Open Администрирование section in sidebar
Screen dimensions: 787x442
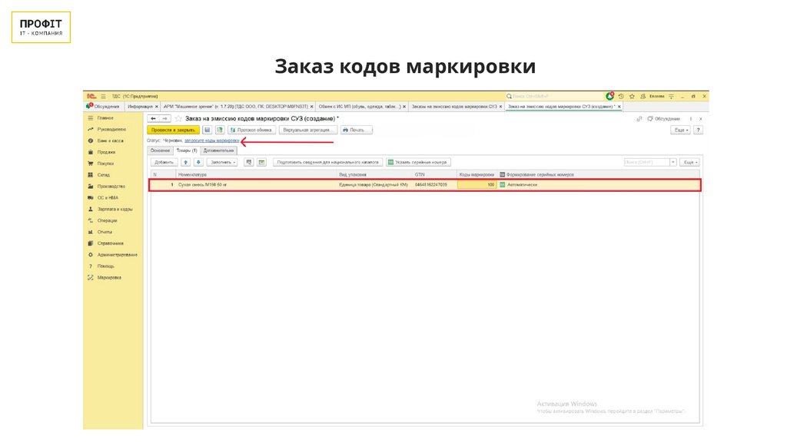[x=117, y=255]
